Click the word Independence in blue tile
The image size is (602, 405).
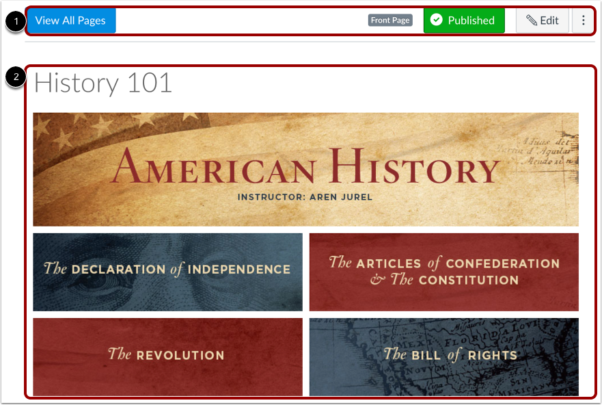coord(238,270)
